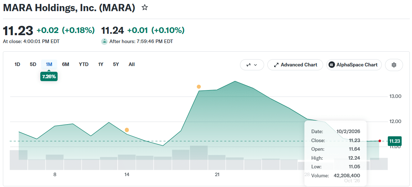Open chart settings gear icon
Screen dimensions: 412x187
tap(394, 65)
